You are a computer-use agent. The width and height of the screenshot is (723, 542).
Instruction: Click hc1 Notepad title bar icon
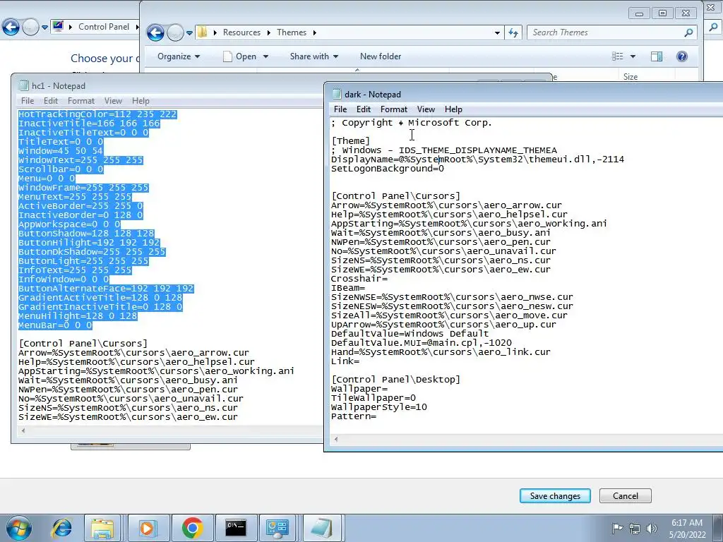(23, 85)
